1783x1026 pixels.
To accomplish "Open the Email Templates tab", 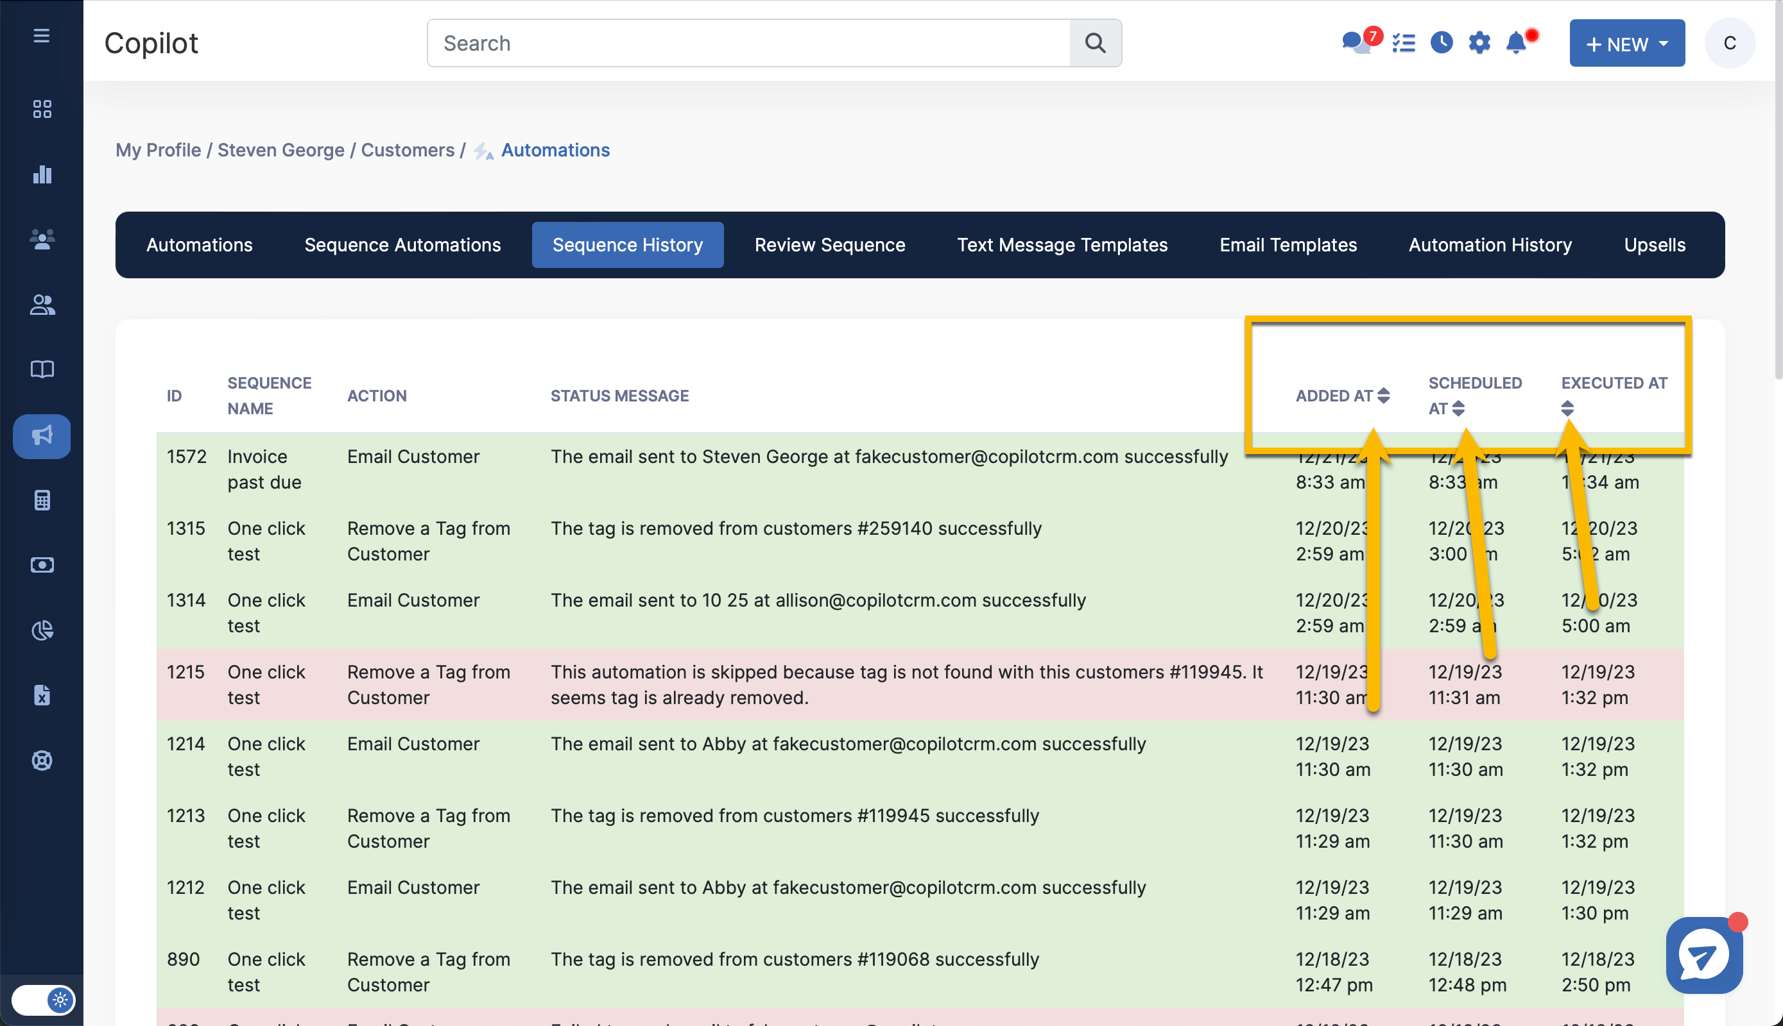I will [1288, 244].
